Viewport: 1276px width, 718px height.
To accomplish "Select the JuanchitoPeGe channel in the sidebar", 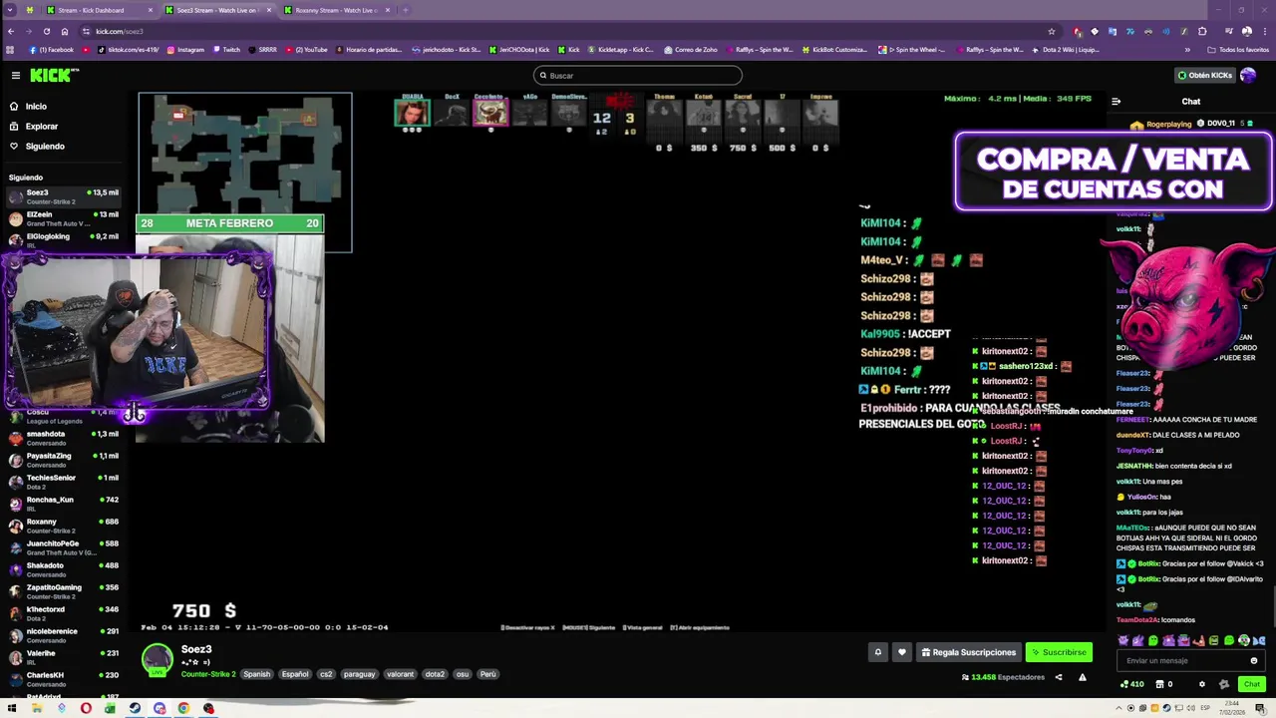I will (x=64, y=547).
